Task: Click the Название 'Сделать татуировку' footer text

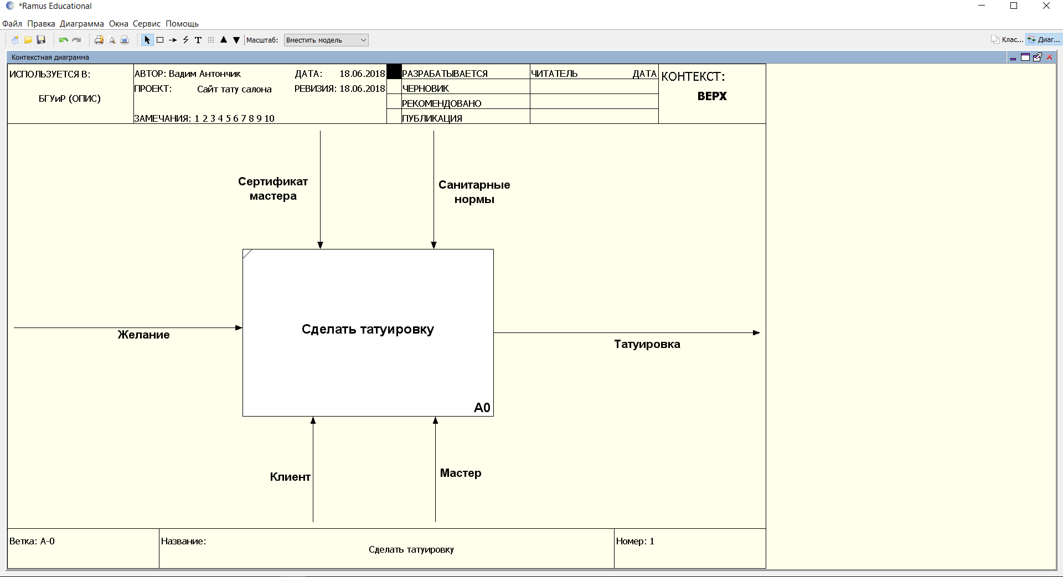Action: [x=411, y=549]
